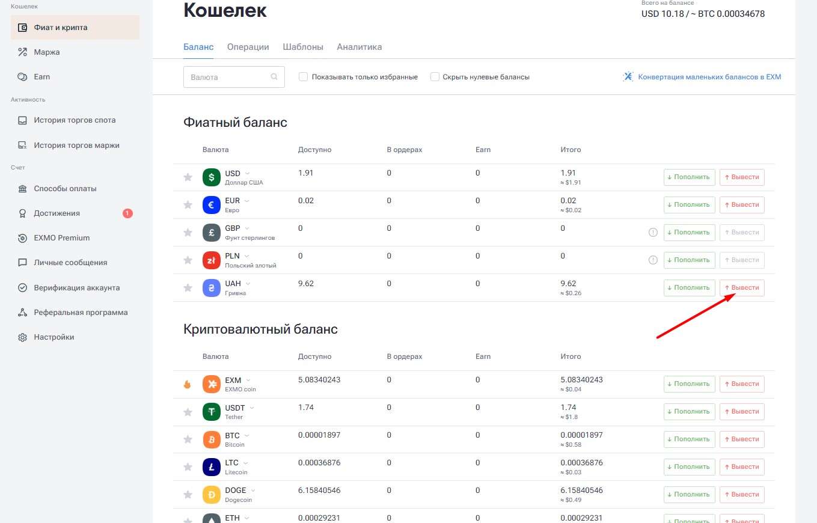
Task: Expand the UAH currency chevron
Action: 248,284
